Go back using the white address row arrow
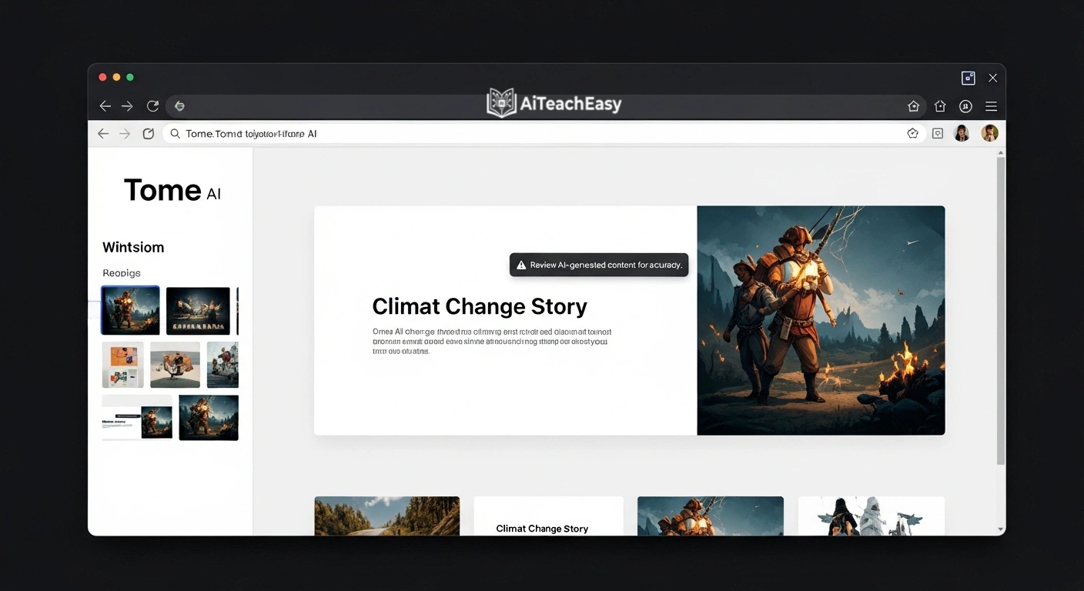The width and height of the screenshot is (1084, 591). (x=103, y=134)
